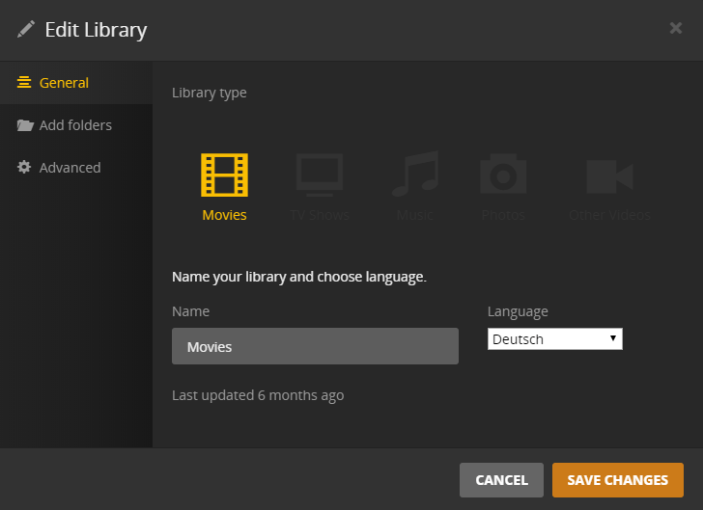Click the Cancel button

501,480
